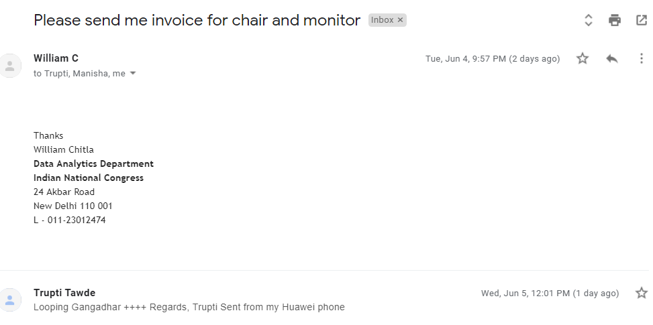Viewport: 653px width, 325px height.
Task: Click the Inbox label tag
Action: [x=383, y=20]
